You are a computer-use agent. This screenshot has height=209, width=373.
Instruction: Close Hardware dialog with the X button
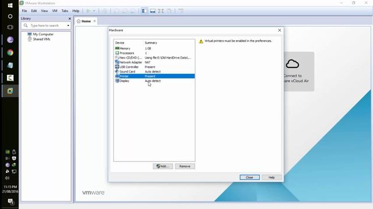coord(280,30)
